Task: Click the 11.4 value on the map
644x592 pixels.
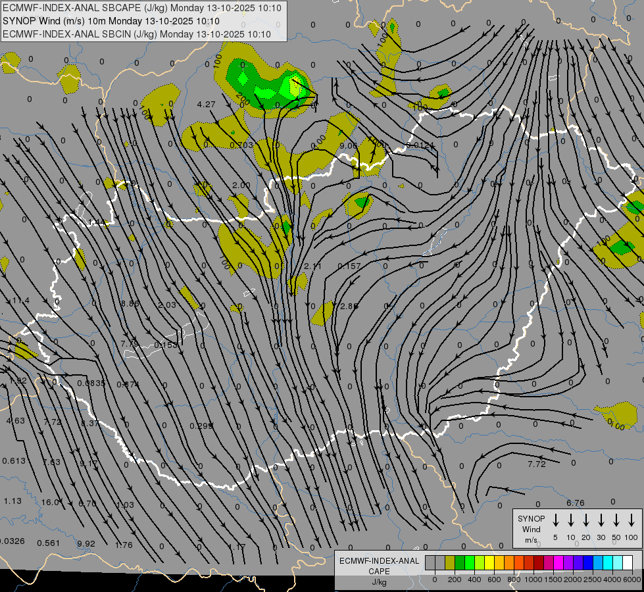Action: click(x=21, y=301)
